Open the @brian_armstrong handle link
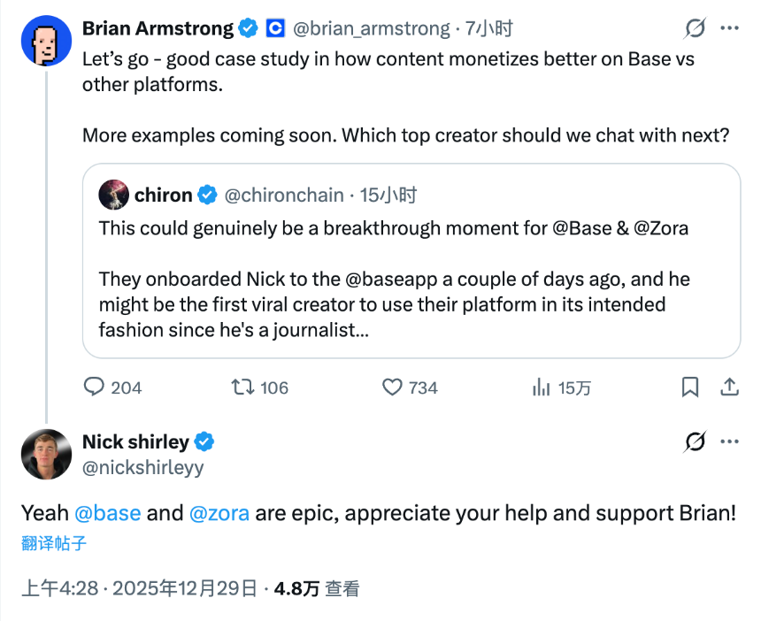This screenshot has height=621, width=761. (371, 28)
